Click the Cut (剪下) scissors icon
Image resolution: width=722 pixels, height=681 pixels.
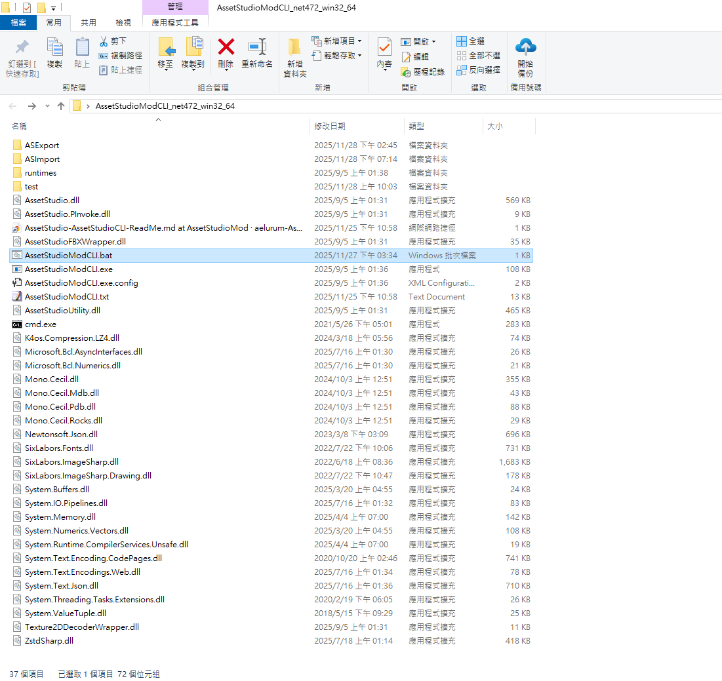[104, 41]
